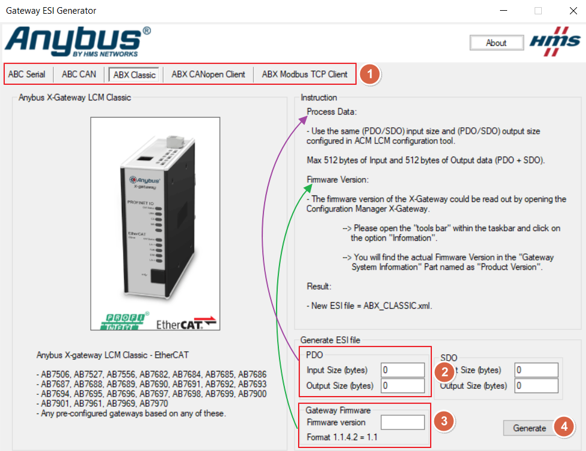Focus the PDO Output Size field

pos(403,386)
